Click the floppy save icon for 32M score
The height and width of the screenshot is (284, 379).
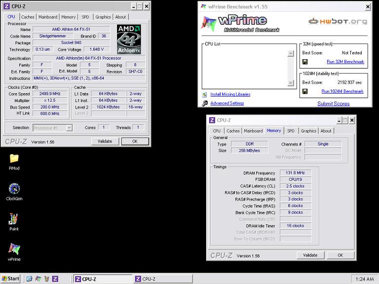tap(305, 62)
